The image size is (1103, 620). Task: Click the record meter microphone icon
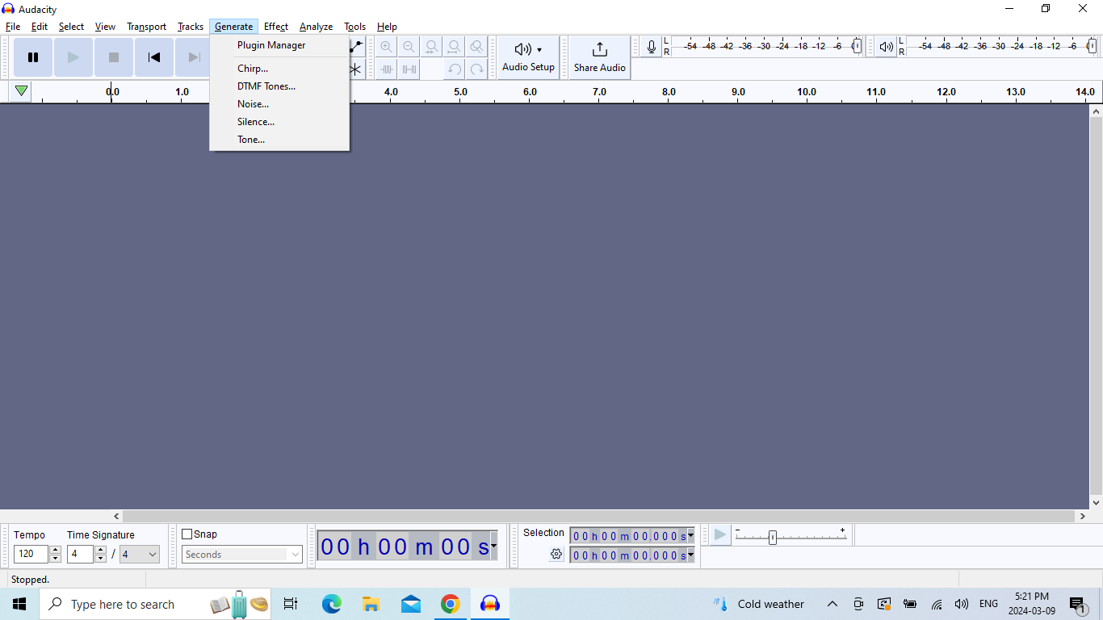[x=651, y=48]
